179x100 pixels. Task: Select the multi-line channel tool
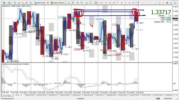[x=159, y=3]
